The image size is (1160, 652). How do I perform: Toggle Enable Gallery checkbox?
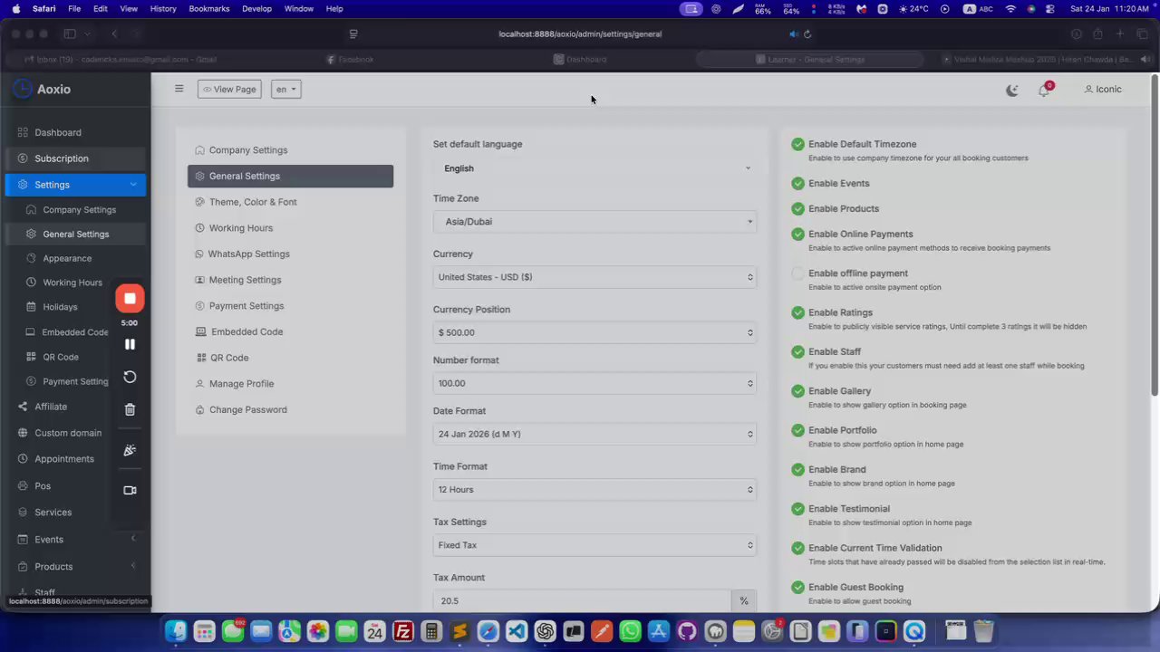point(797,391)
